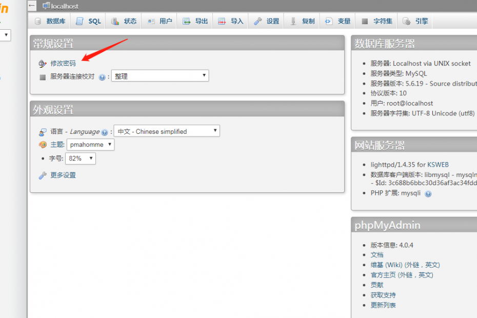Open the phpMyAdmin documentation link
The image size is (477, 318).
[377, 255]
